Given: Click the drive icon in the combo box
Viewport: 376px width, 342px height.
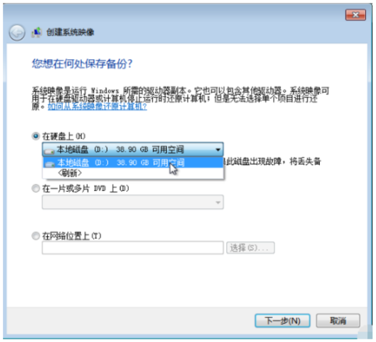Looking at the screenshot, I should [49, 151].
